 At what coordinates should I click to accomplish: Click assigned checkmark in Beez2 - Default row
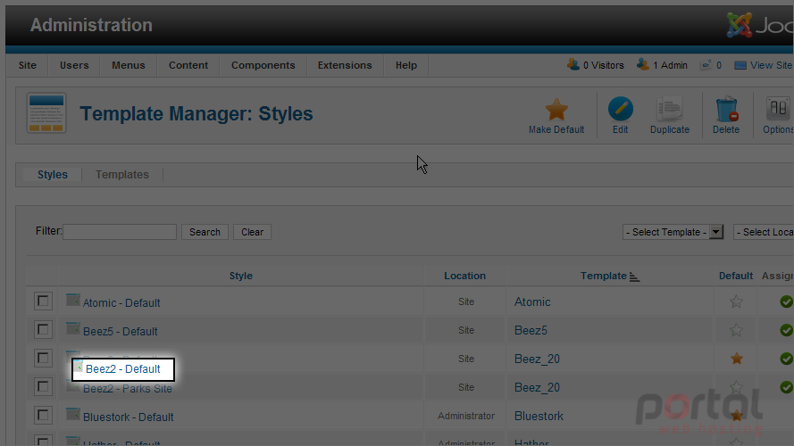pos(786,359)
